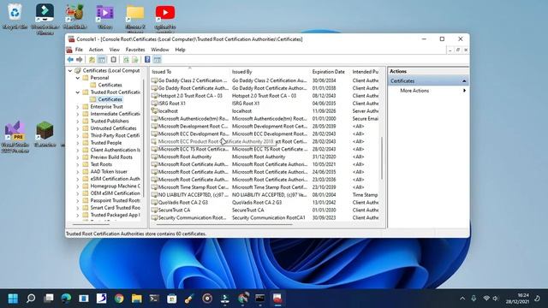Viewport: 548px width, 308px height.
Task: Click the blue Help toolbar icon
Action: 147,60
